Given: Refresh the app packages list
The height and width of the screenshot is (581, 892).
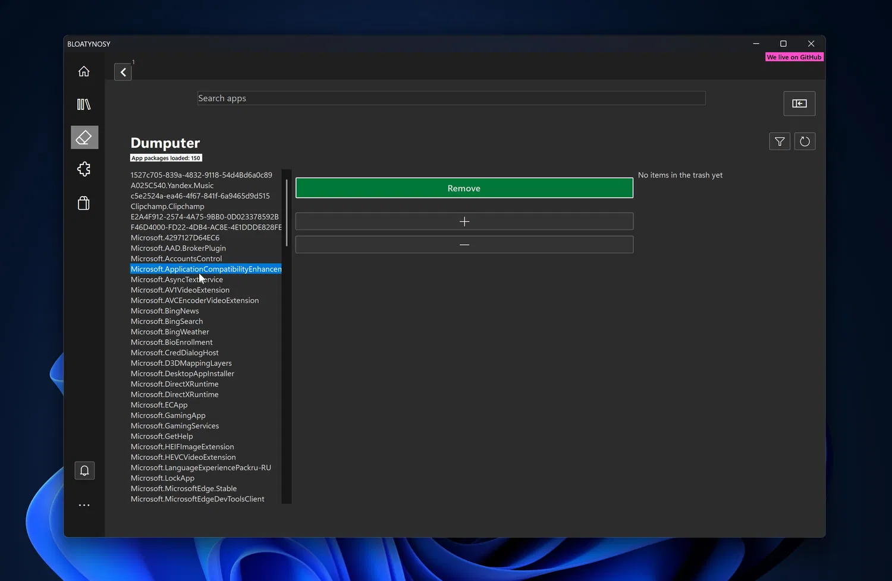Looking at the screenshot, I should pos(805,141).
